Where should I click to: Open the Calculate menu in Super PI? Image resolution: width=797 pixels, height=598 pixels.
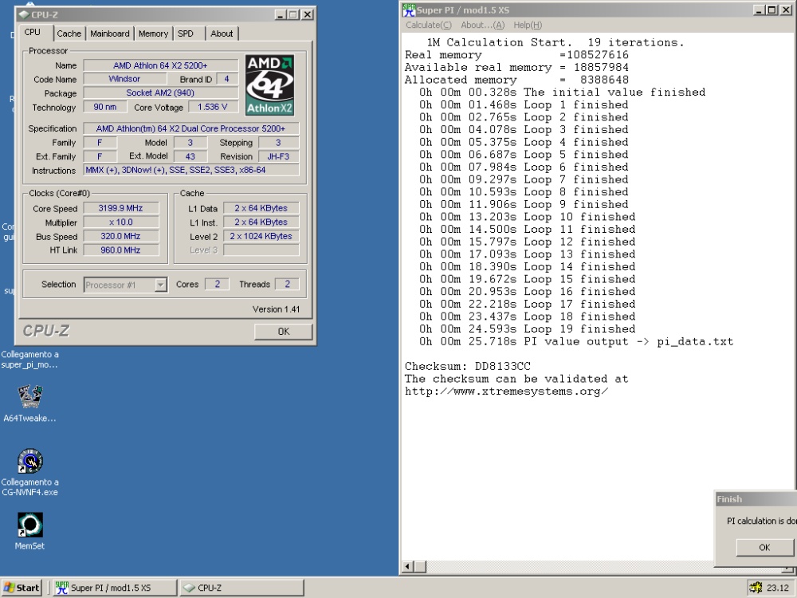click(x=429, y=25)
